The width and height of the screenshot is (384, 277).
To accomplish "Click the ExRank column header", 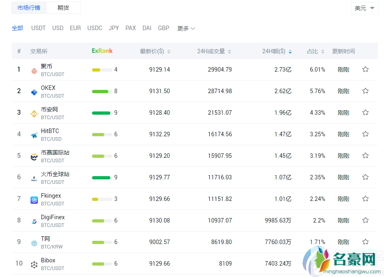I will pos(102,51).
